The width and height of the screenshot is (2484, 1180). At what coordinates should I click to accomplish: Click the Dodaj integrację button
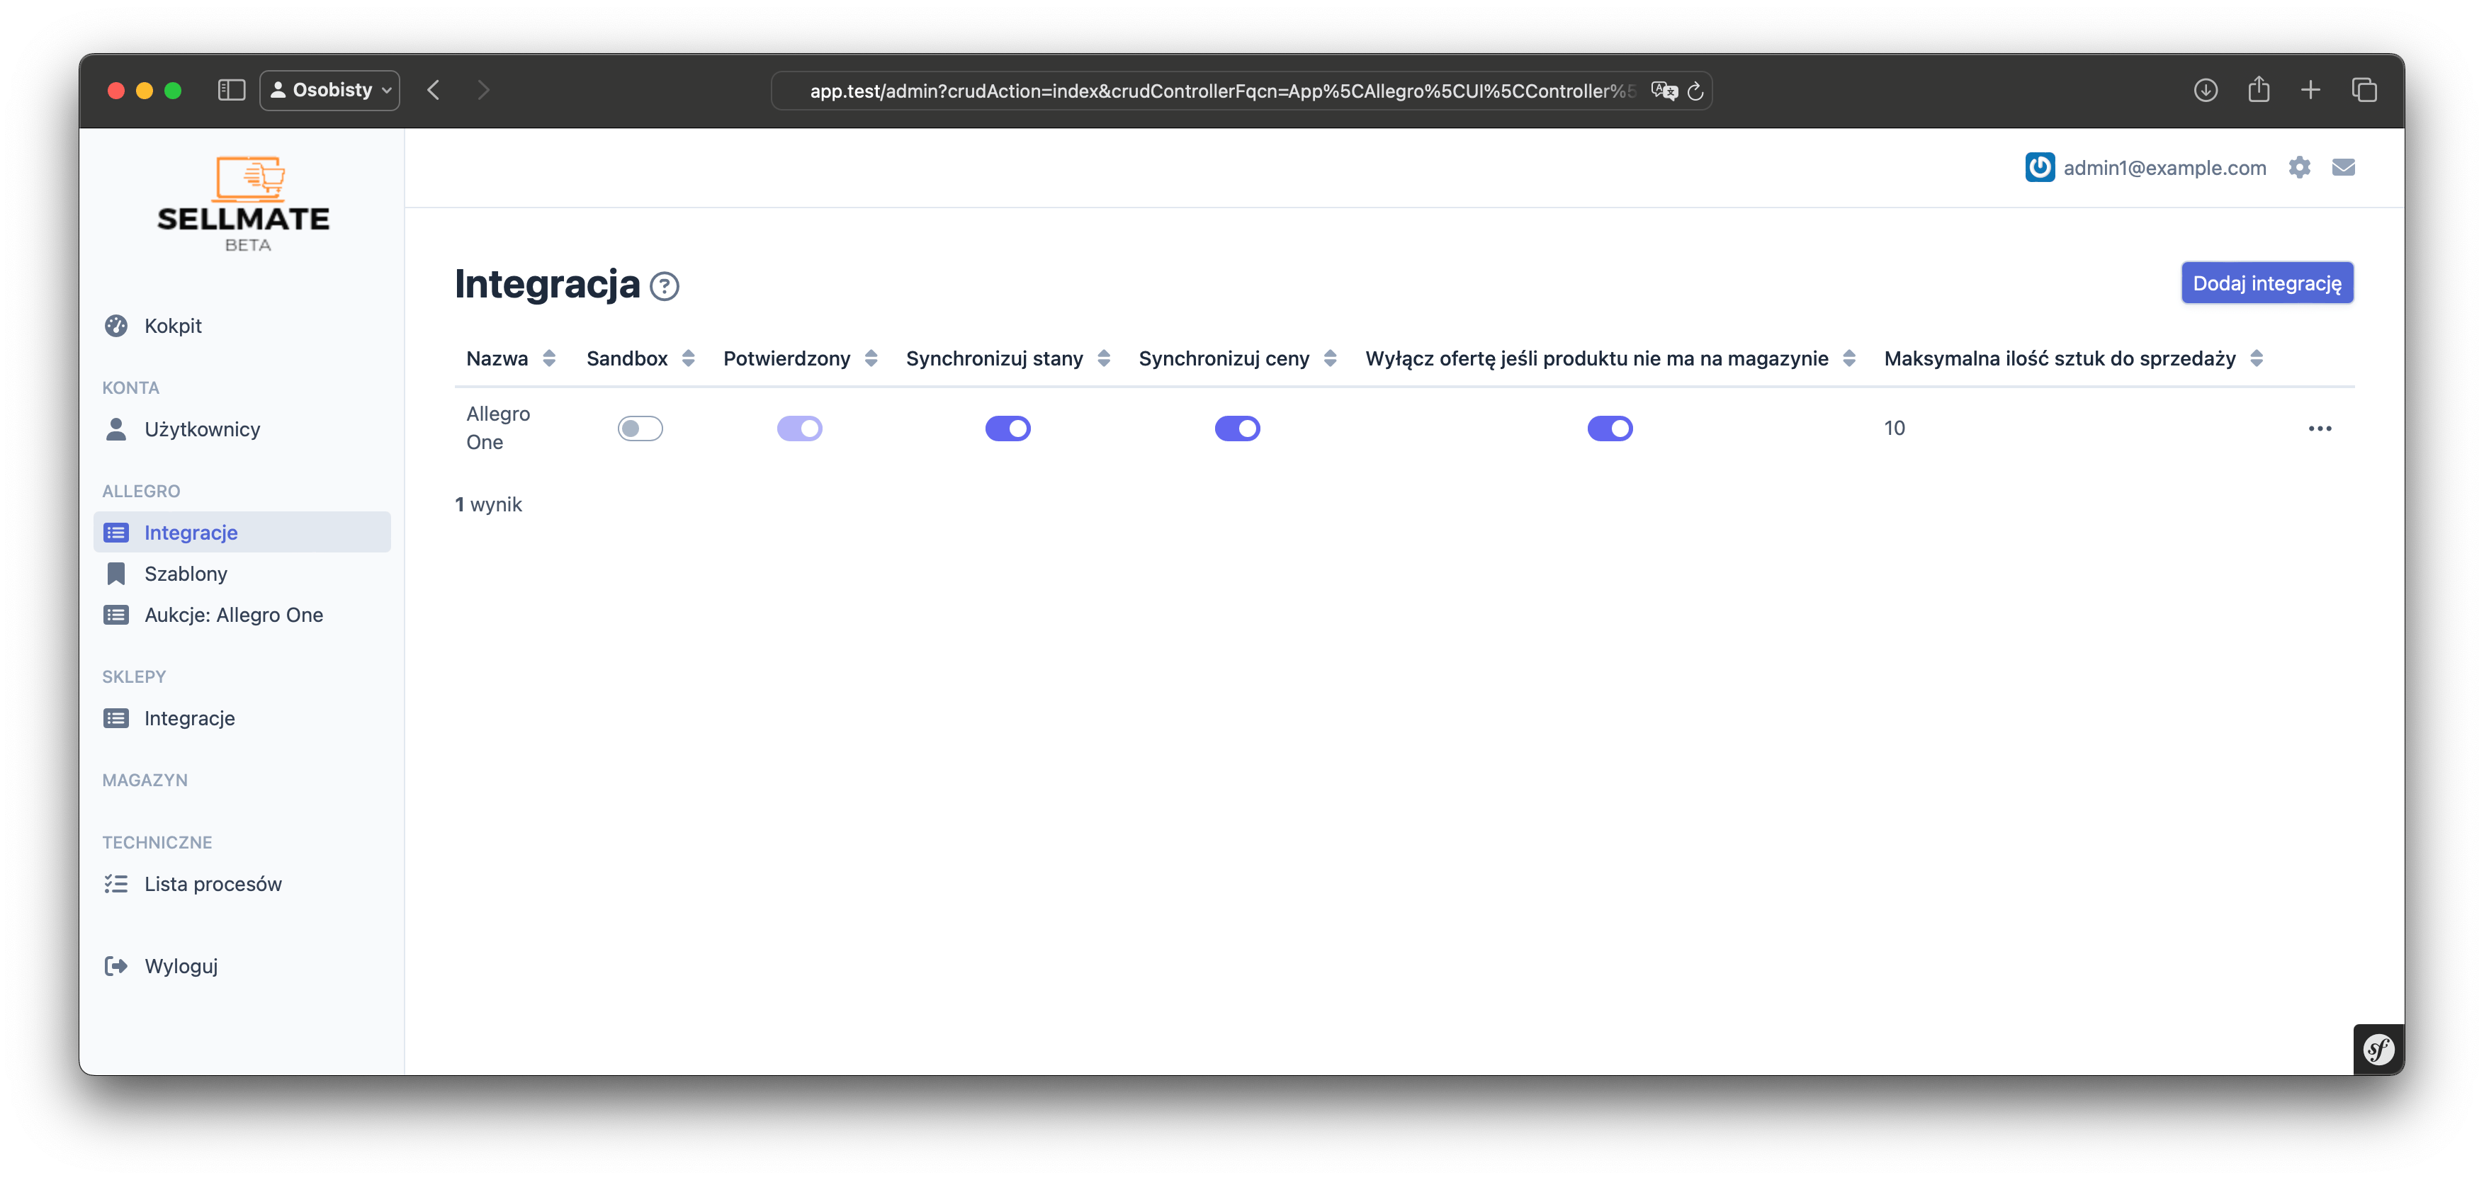pos(2267,283)
